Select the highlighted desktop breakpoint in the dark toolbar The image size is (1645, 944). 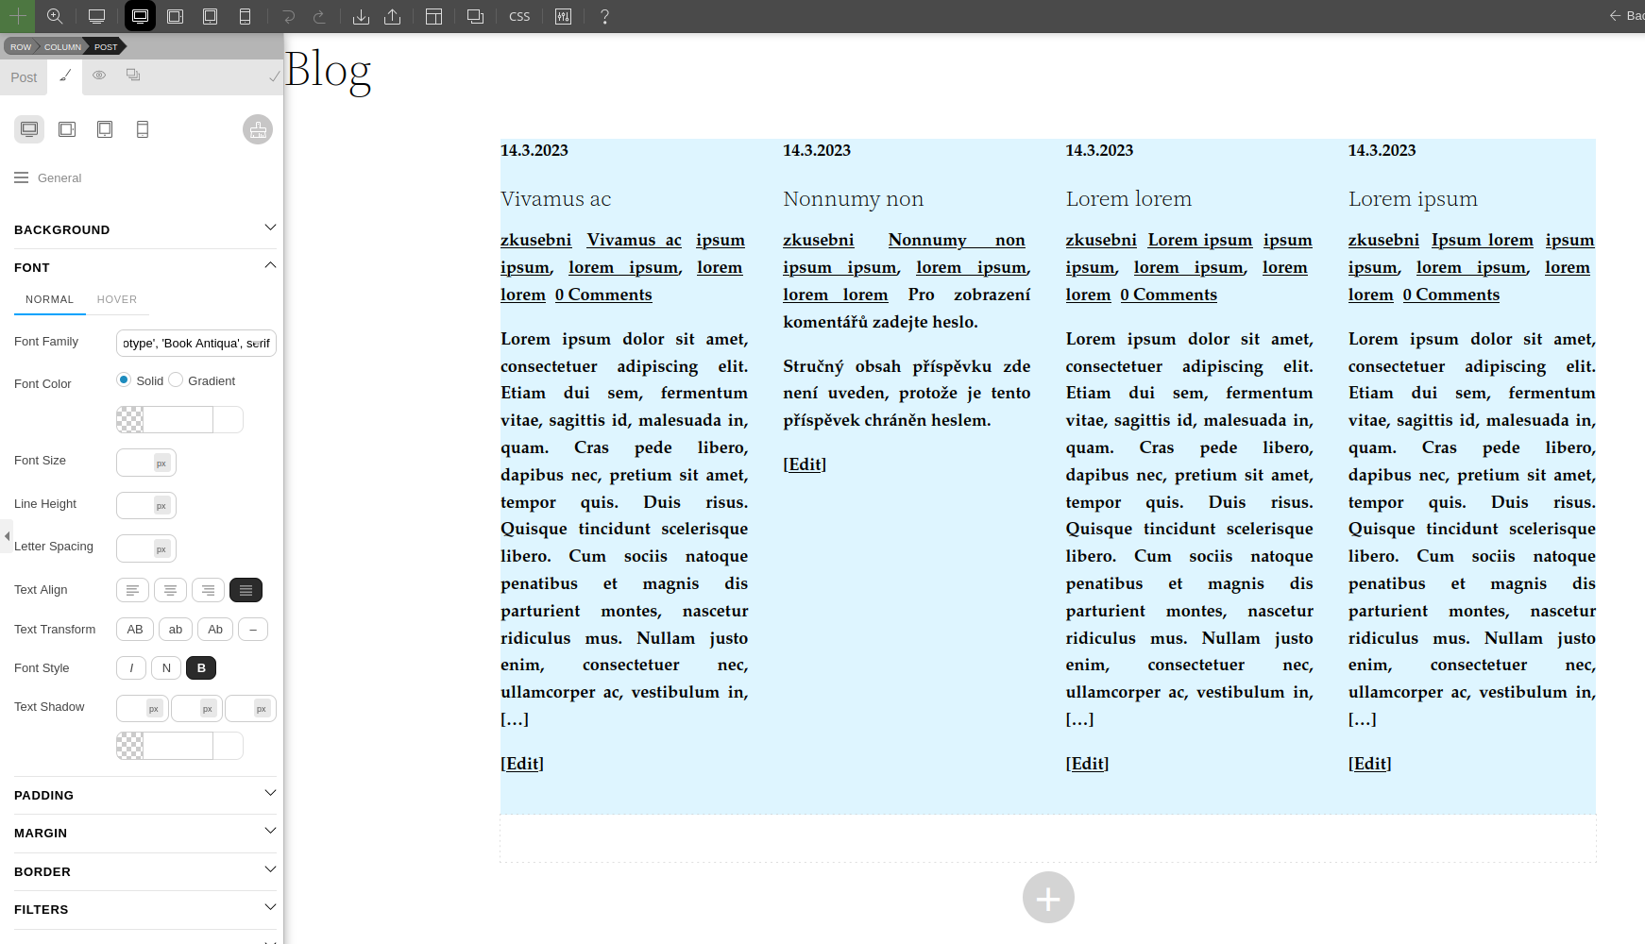tap(140, 16)
